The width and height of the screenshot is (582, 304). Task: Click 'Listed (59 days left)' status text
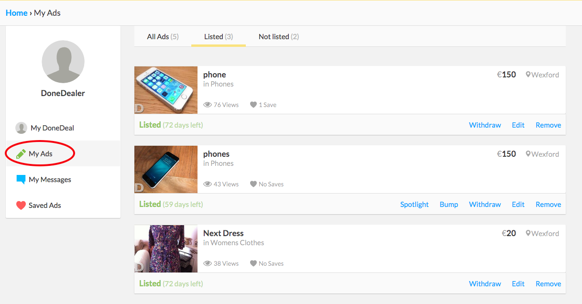pos(171,204)
